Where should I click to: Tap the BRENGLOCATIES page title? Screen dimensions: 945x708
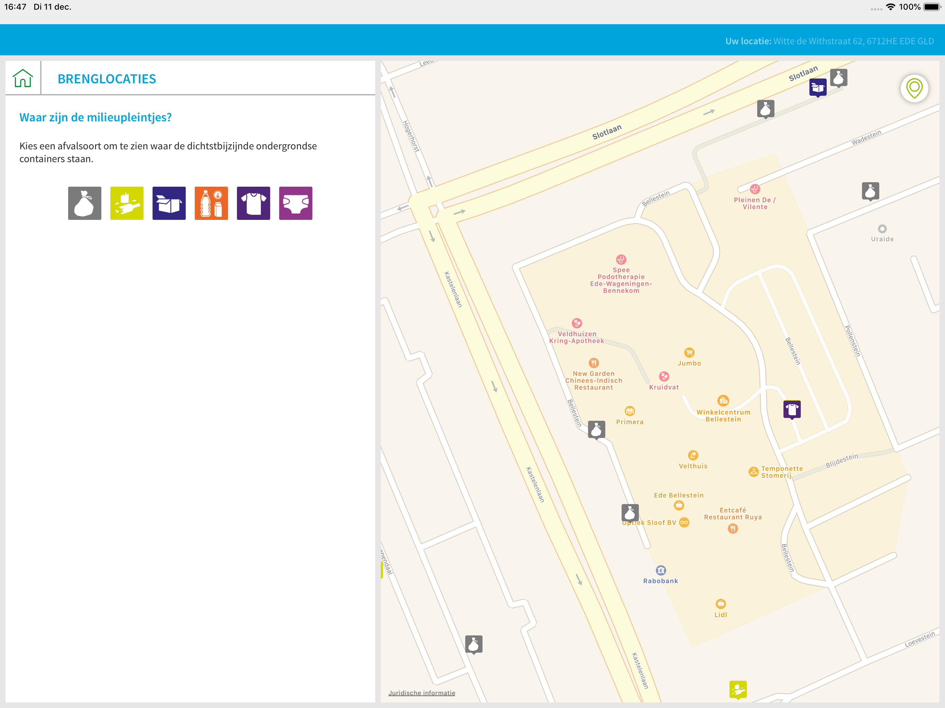107,79
